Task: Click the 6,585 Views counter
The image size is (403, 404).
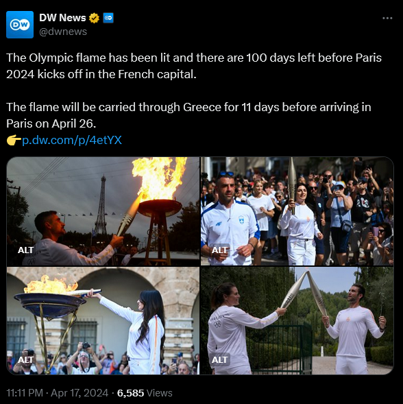Action: coord(145,393)
